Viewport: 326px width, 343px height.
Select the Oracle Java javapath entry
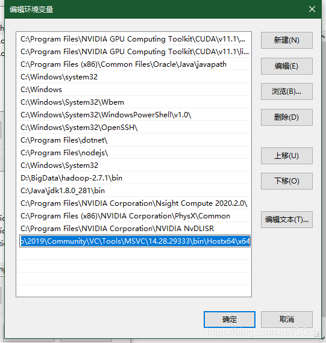134,64
